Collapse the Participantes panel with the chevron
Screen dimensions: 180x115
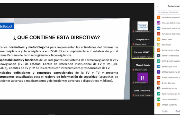click(157, 6)
